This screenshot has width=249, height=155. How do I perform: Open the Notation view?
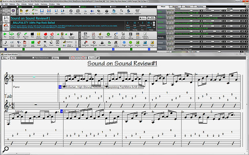click(6, 43)
